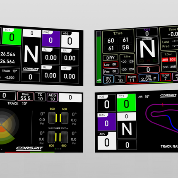Click the TC 10 box in the bottom-left dashboard
This screenshot has height=178, width=178.
coord(40,97)
